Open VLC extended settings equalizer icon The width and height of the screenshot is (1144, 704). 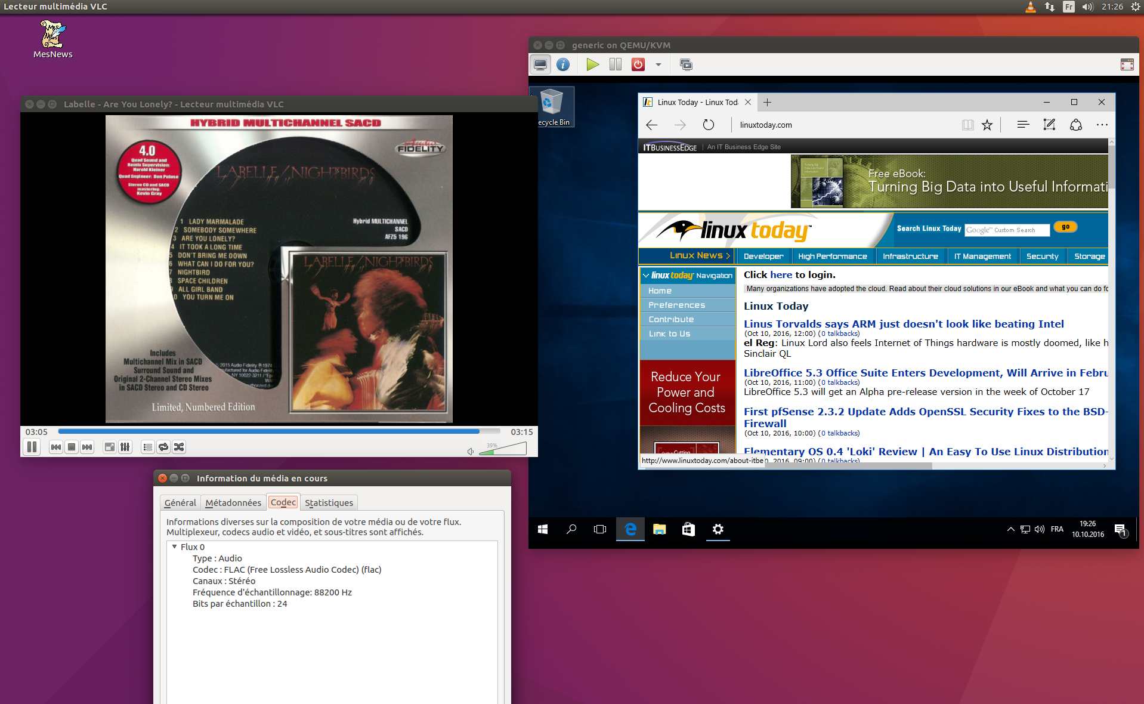125,447
